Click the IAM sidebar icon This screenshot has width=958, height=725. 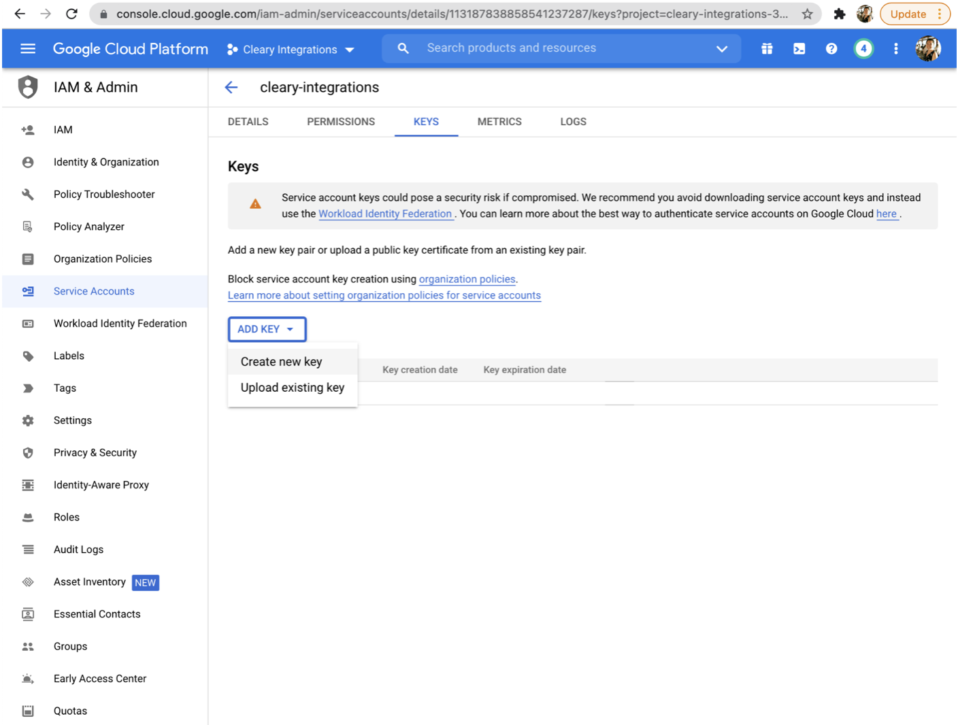pos(28,130)
